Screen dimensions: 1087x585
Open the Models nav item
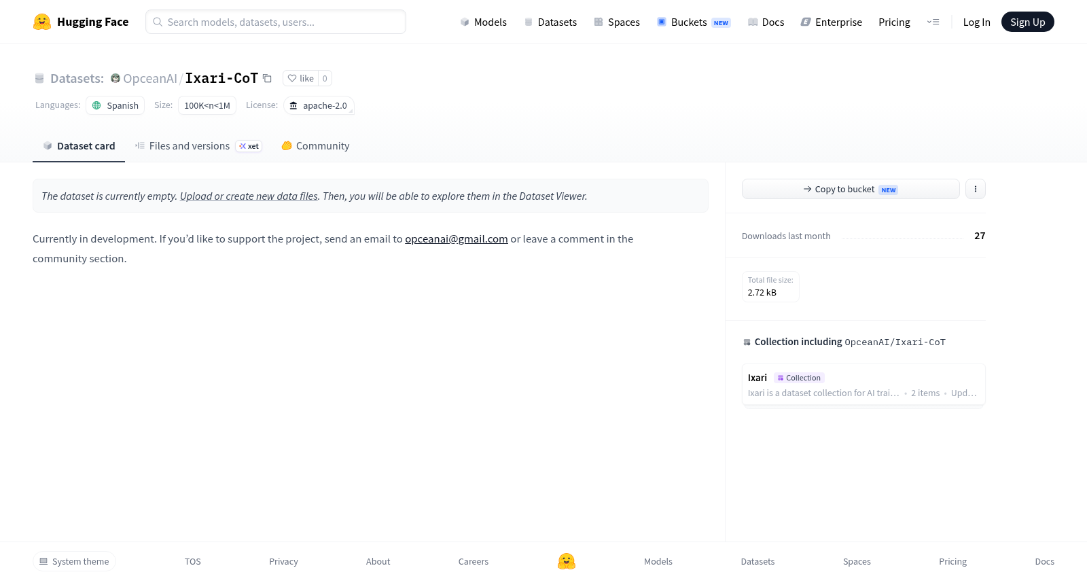coord(484,22)
